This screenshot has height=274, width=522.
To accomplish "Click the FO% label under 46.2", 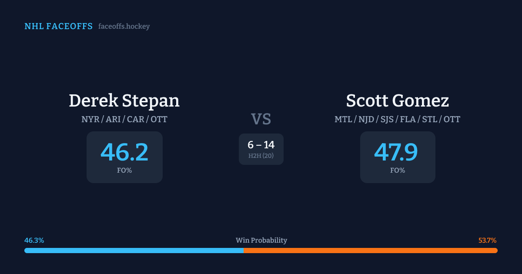I will [x=124, y=170].
